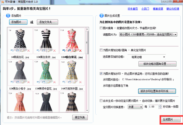The image size is (183, 125).
Task: Uncheck 为图片增加水印 checkbox
Action: click(x=101, y=74)
